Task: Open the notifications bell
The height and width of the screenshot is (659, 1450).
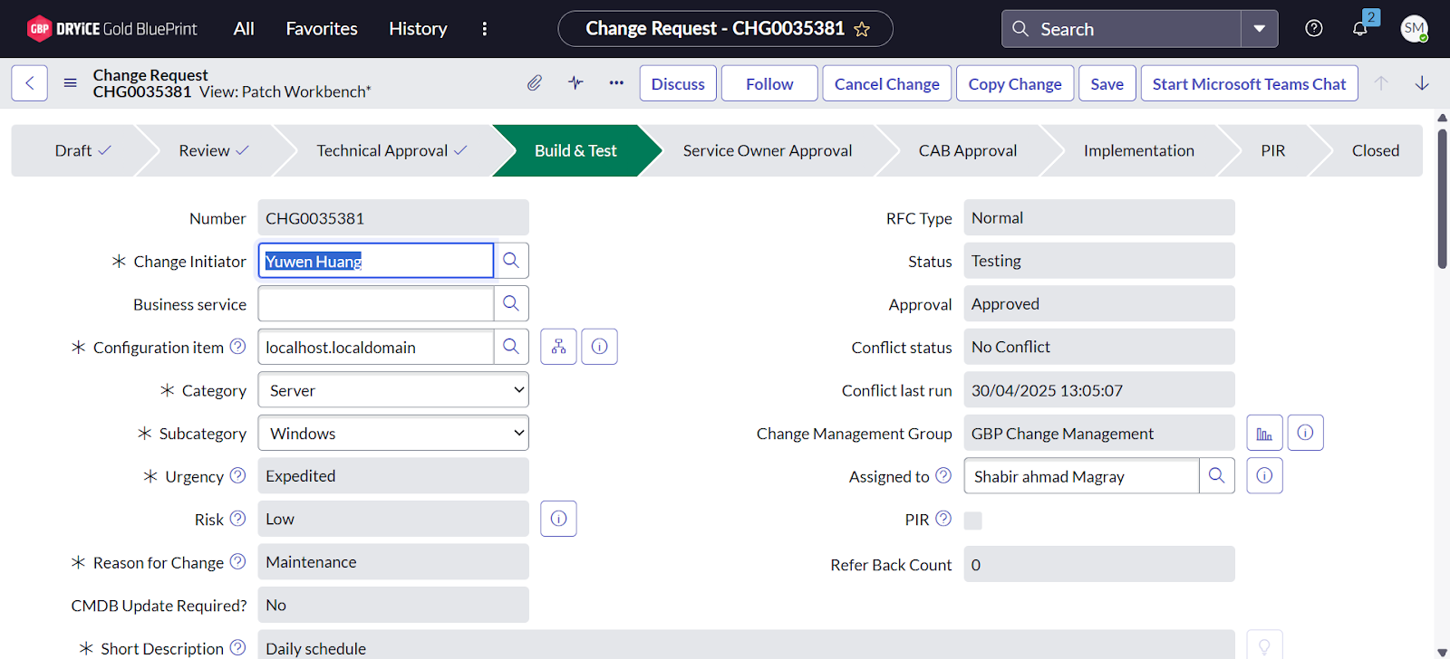Action: click(x=1359, y=29)
